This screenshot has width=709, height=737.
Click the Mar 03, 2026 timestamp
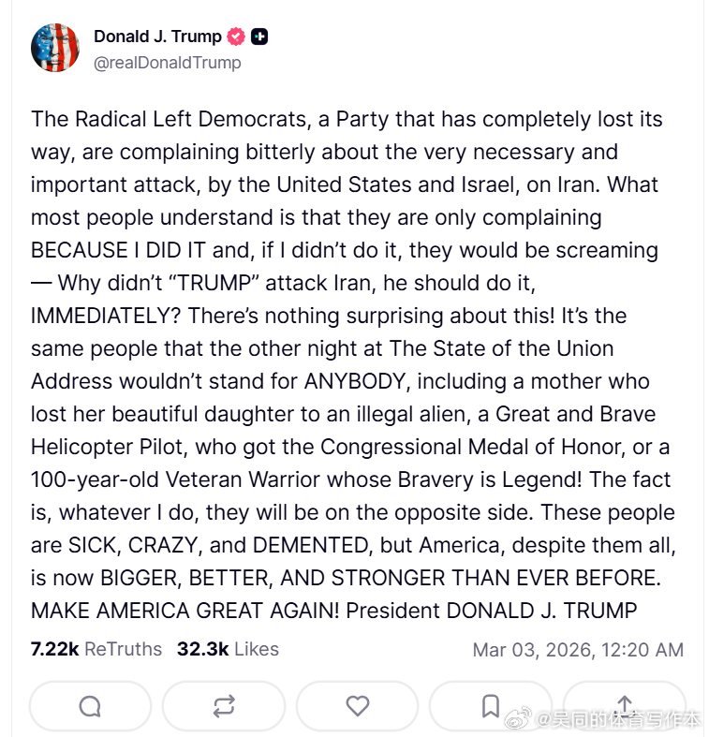click(577, 650)
